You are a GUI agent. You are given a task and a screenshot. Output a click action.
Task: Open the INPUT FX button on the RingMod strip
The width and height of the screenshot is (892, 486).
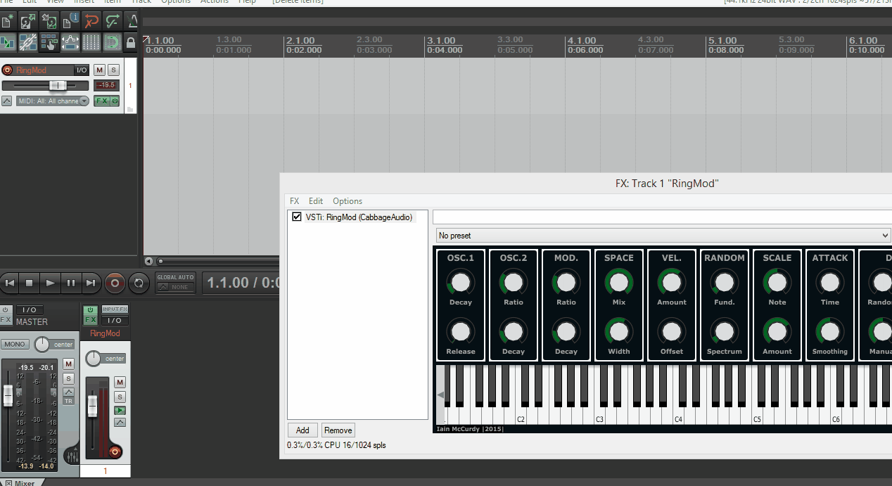(x=115, y=309)
